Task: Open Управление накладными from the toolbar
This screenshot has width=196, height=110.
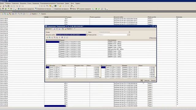Action: pos(61,9)
